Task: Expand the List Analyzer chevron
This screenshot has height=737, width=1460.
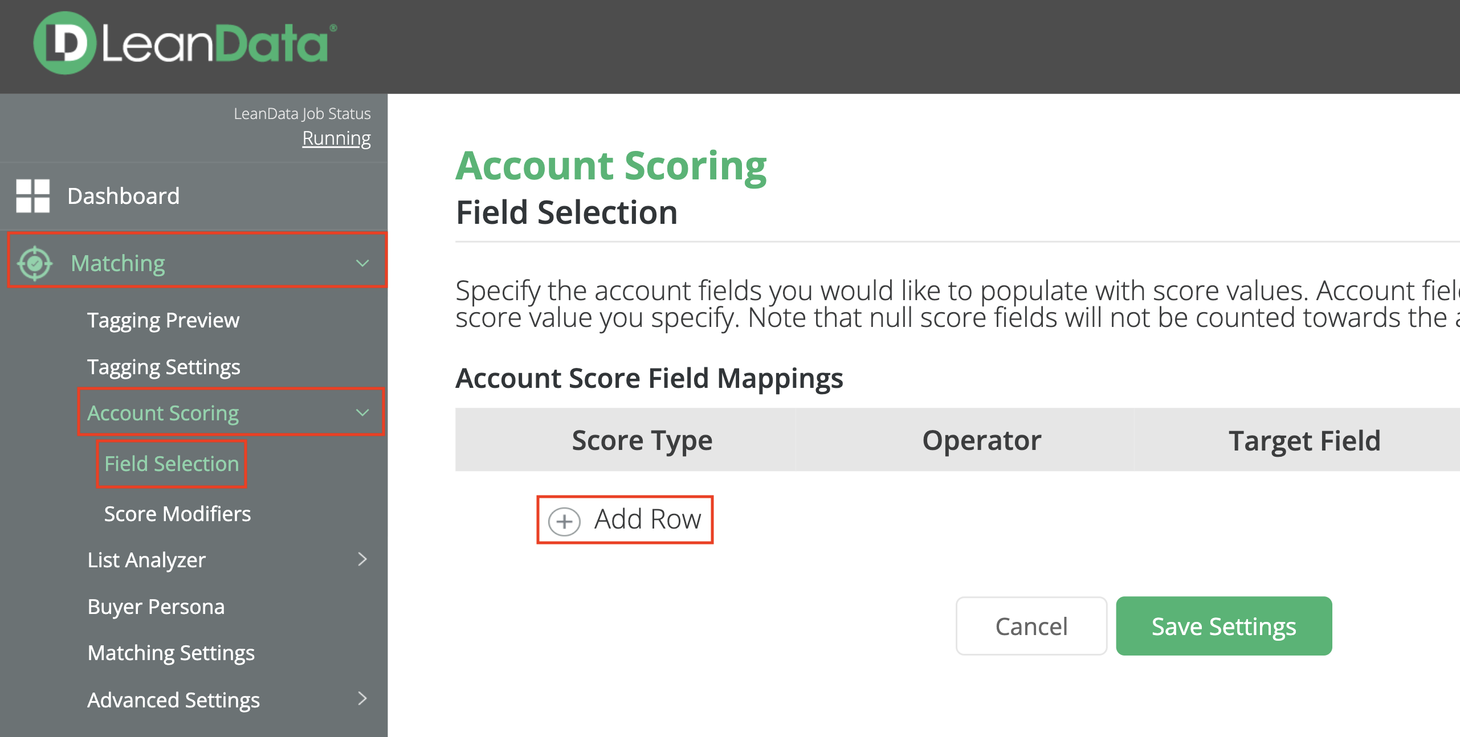Action: tap(362, 559)
